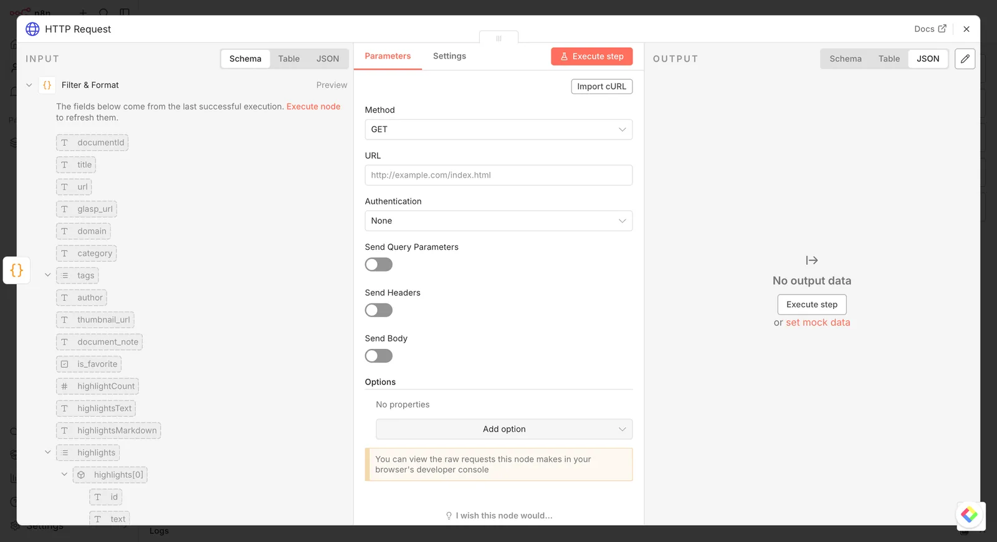Enable Send Query Parameters toggle
The height and width of the screenshot is (542, 997).
379,265
